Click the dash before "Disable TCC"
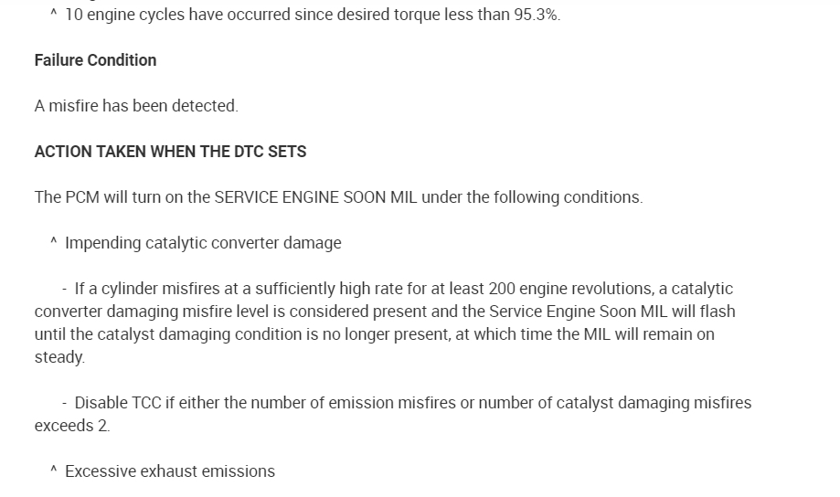The image size is (840, 497). point(65,403)
